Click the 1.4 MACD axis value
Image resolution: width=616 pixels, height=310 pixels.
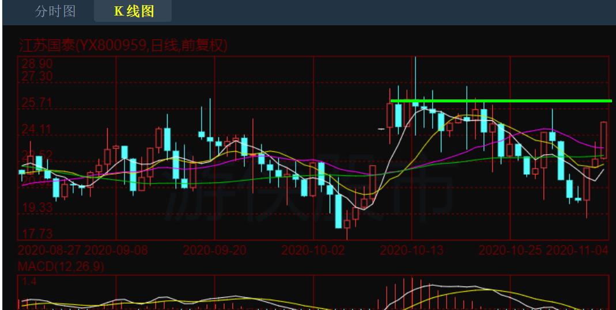29,281
